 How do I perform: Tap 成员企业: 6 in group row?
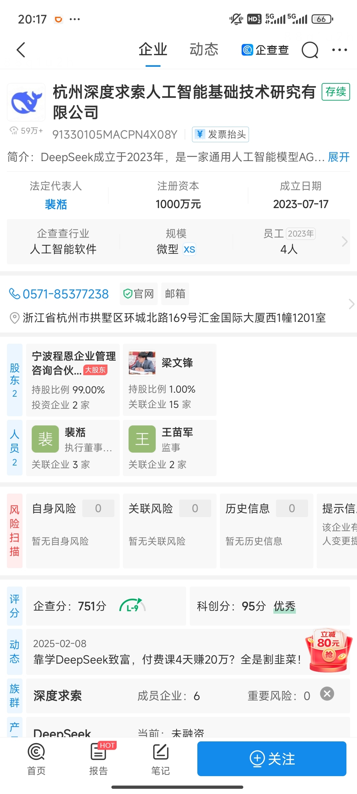[169, 696]
